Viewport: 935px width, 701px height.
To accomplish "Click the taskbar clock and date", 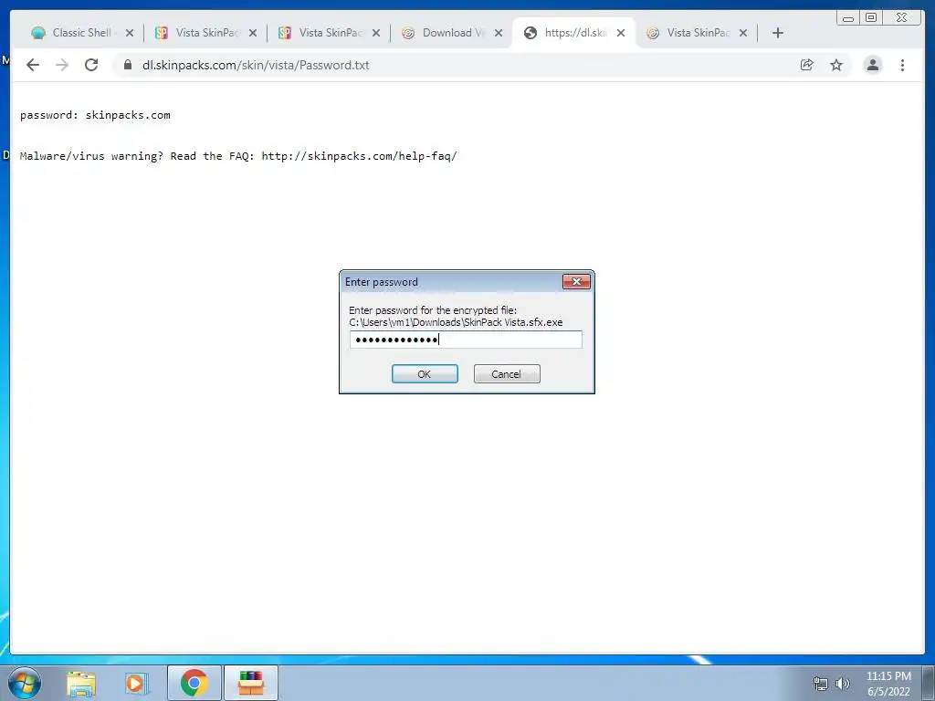I will pyautogui.click(x=888, y=684).
